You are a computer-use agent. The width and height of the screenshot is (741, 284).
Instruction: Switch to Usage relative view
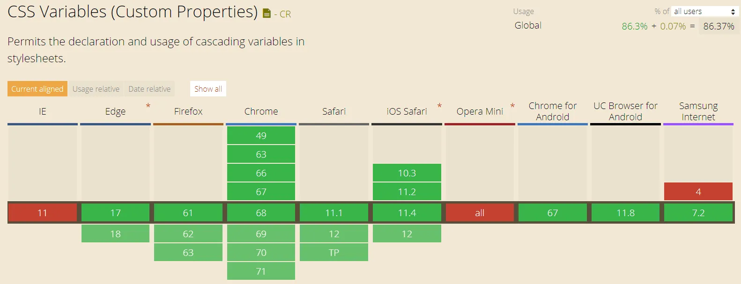point(96,88)
